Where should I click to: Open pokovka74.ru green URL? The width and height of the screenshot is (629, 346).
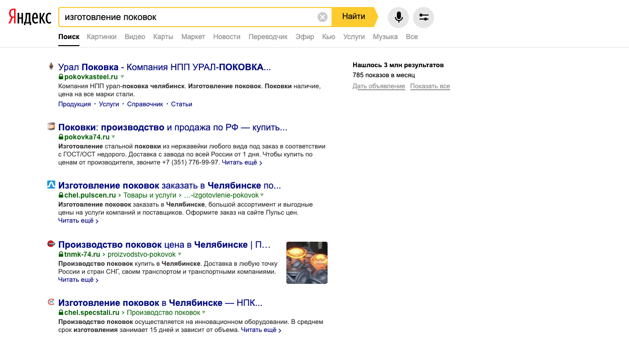pos(87,137)
